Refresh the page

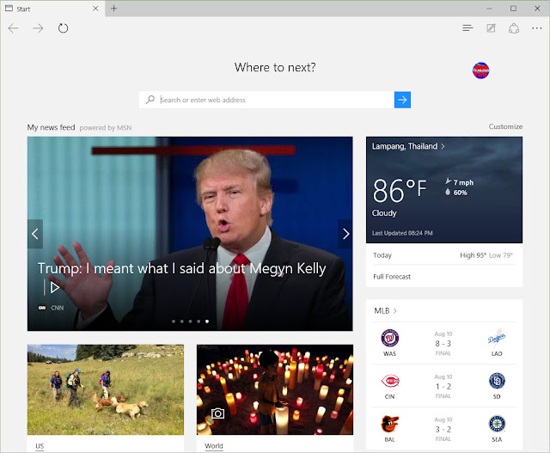point(63,28)
